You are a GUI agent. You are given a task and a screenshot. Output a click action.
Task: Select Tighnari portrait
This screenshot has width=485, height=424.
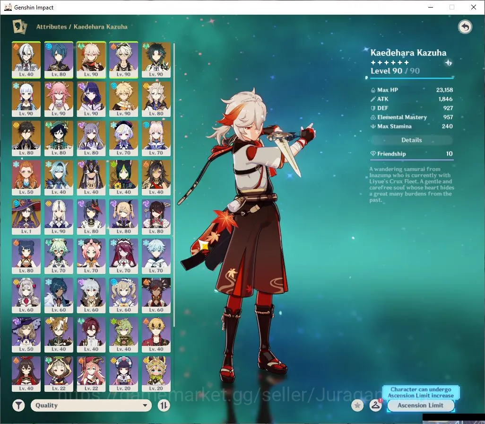tap(124, 178)
